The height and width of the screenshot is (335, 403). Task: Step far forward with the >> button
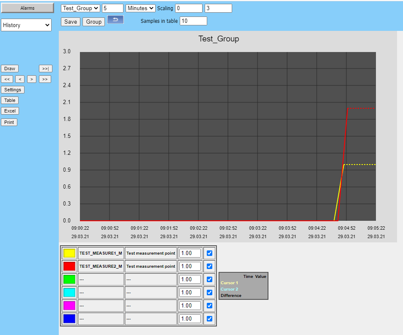click(45, 79)
